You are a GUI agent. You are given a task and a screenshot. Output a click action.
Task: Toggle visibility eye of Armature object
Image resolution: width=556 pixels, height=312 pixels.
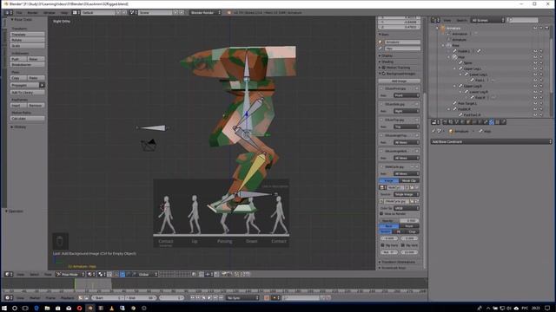click(535, 28)
